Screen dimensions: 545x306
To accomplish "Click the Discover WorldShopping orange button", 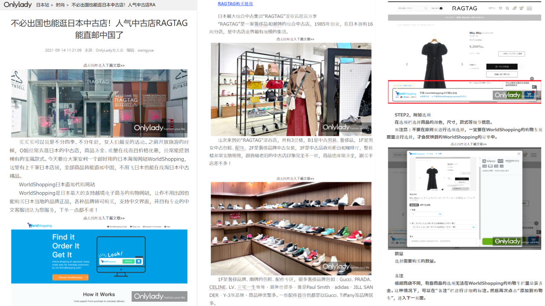I will [70, 278].
